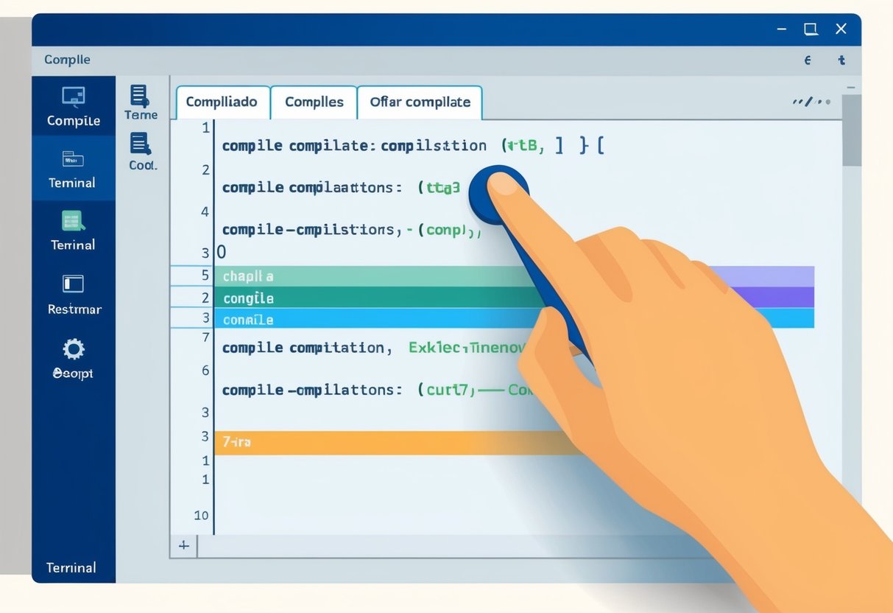This screenshot has height=613, width=893.
Task: Click the Tame document icon
Action: point(139,96)
